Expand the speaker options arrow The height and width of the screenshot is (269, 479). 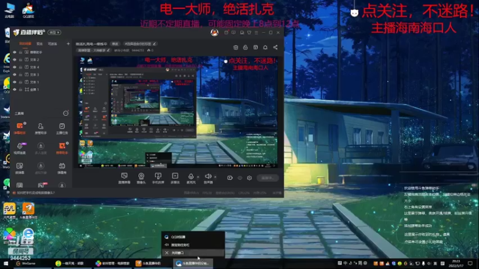215,177
